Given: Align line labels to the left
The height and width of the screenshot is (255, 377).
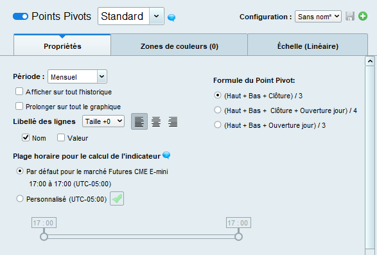Looking at the screenshot, I should [x=139, y=121].
